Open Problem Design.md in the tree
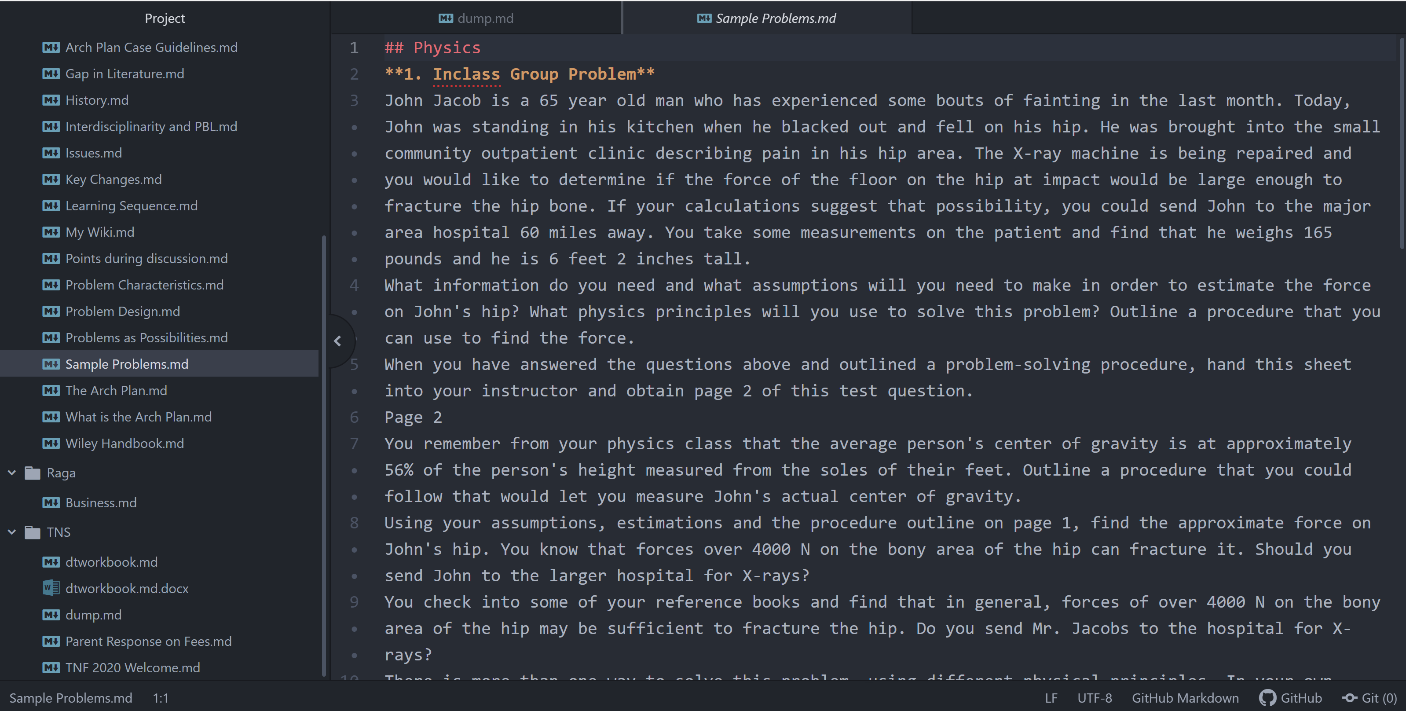The image size is (1406, 711). point(122,312)
